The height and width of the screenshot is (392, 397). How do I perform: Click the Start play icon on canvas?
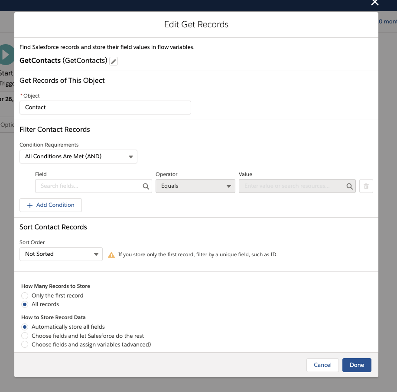pyautogui.click(x=6, y=55)
